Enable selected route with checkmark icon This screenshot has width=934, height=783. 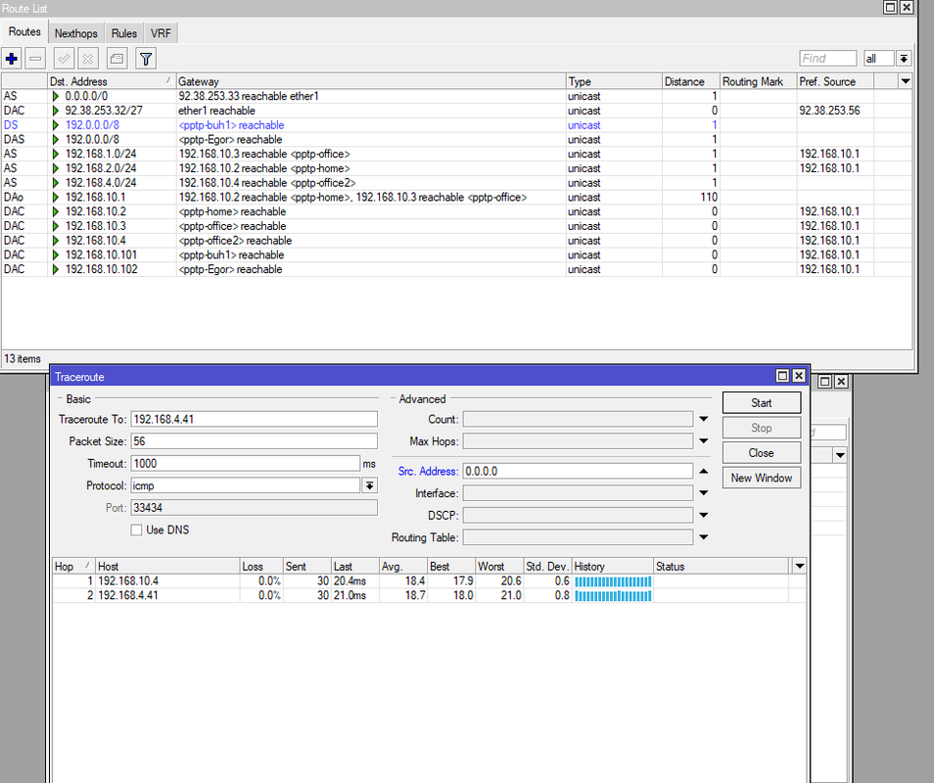click(64, 59)
